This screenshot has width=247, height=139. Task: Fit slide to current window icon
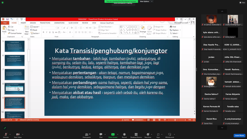[194, 120]
